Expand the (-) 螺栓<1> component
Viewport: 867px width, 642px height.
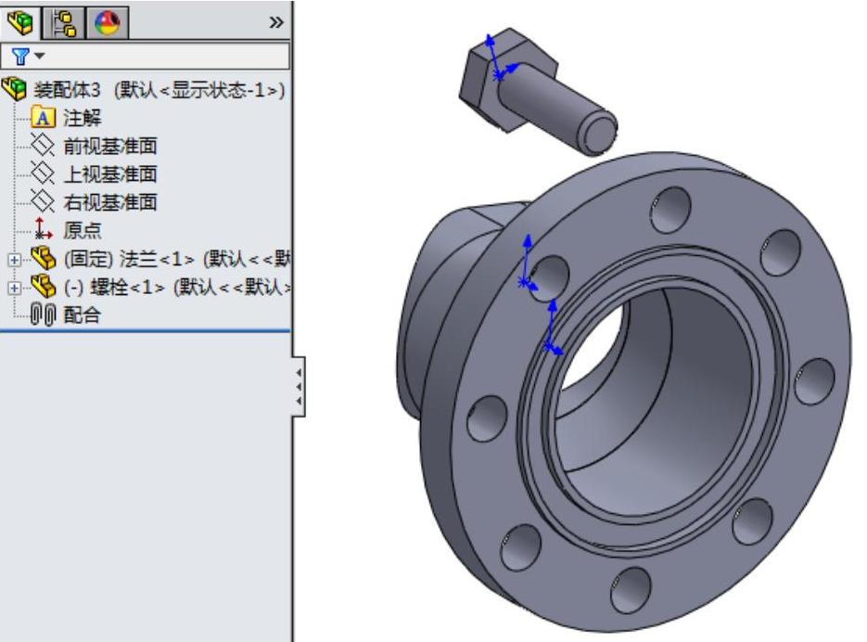click(x=15, y=288)
